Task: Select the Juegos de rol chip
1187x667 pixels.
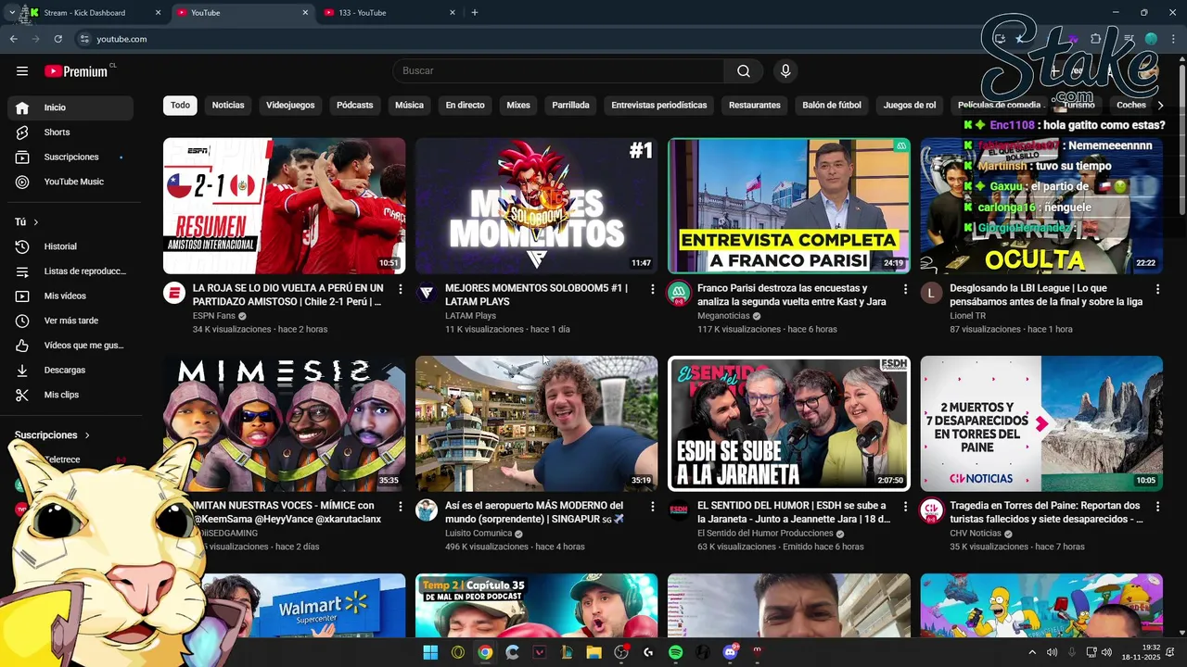Action: 910,106
